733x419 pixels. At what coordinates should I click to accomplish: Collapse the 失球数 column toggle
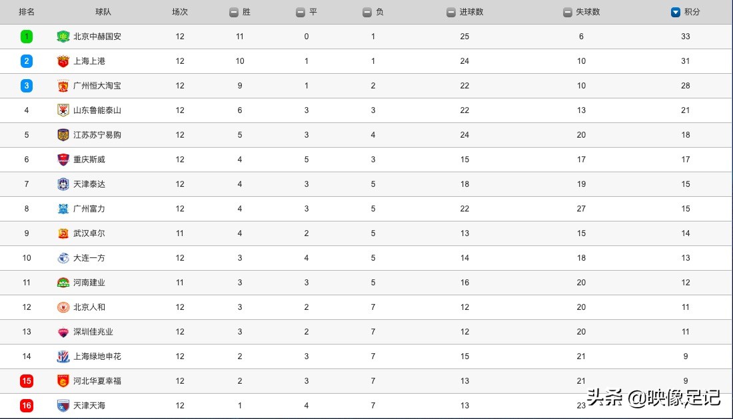[x=568, y=12]
